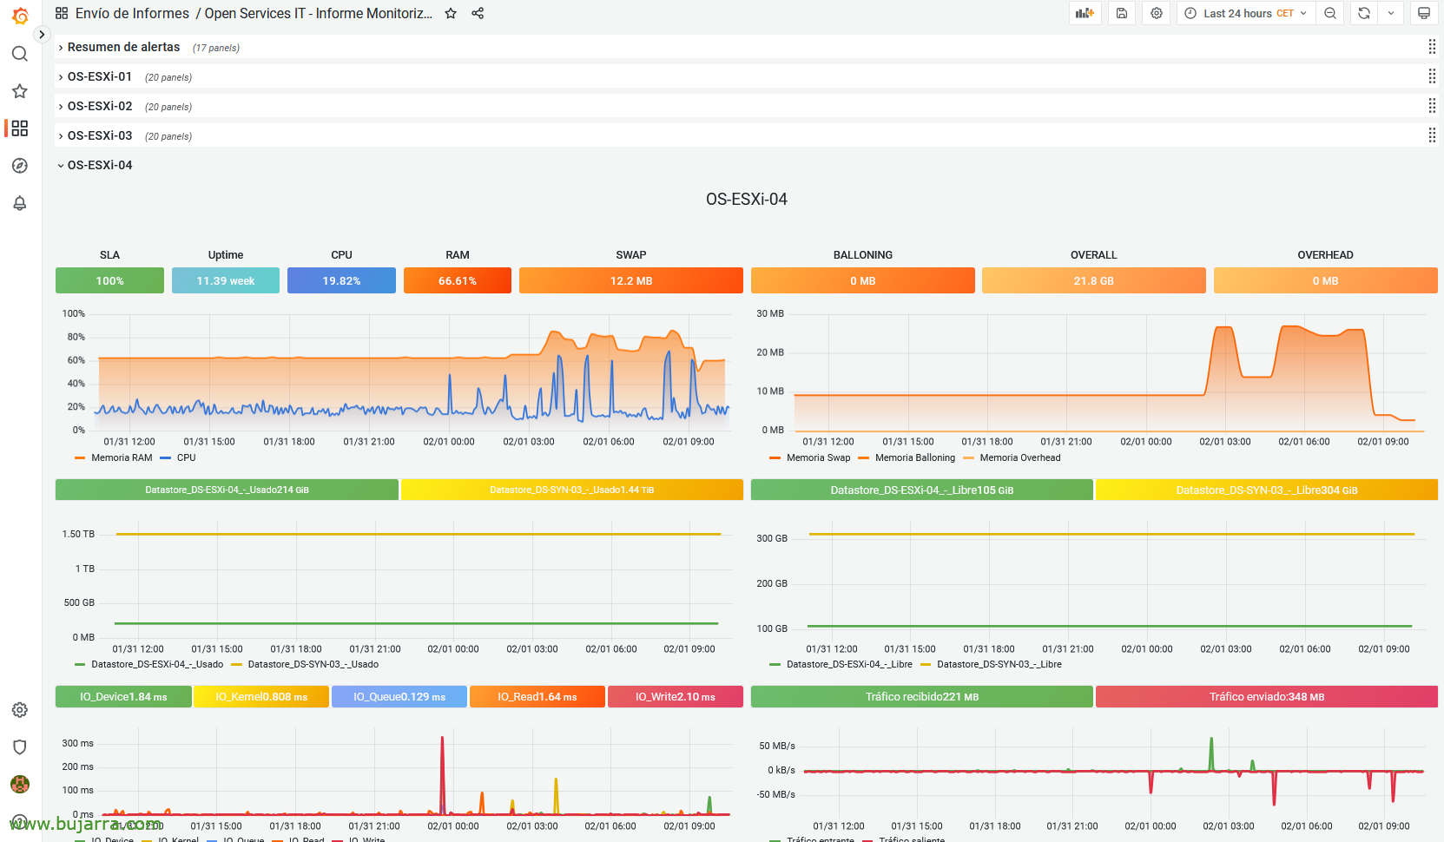This screenshot has width=1444, height=842.
Task: Open Configuration gear in sidebar
Action: tap(20, 710)
